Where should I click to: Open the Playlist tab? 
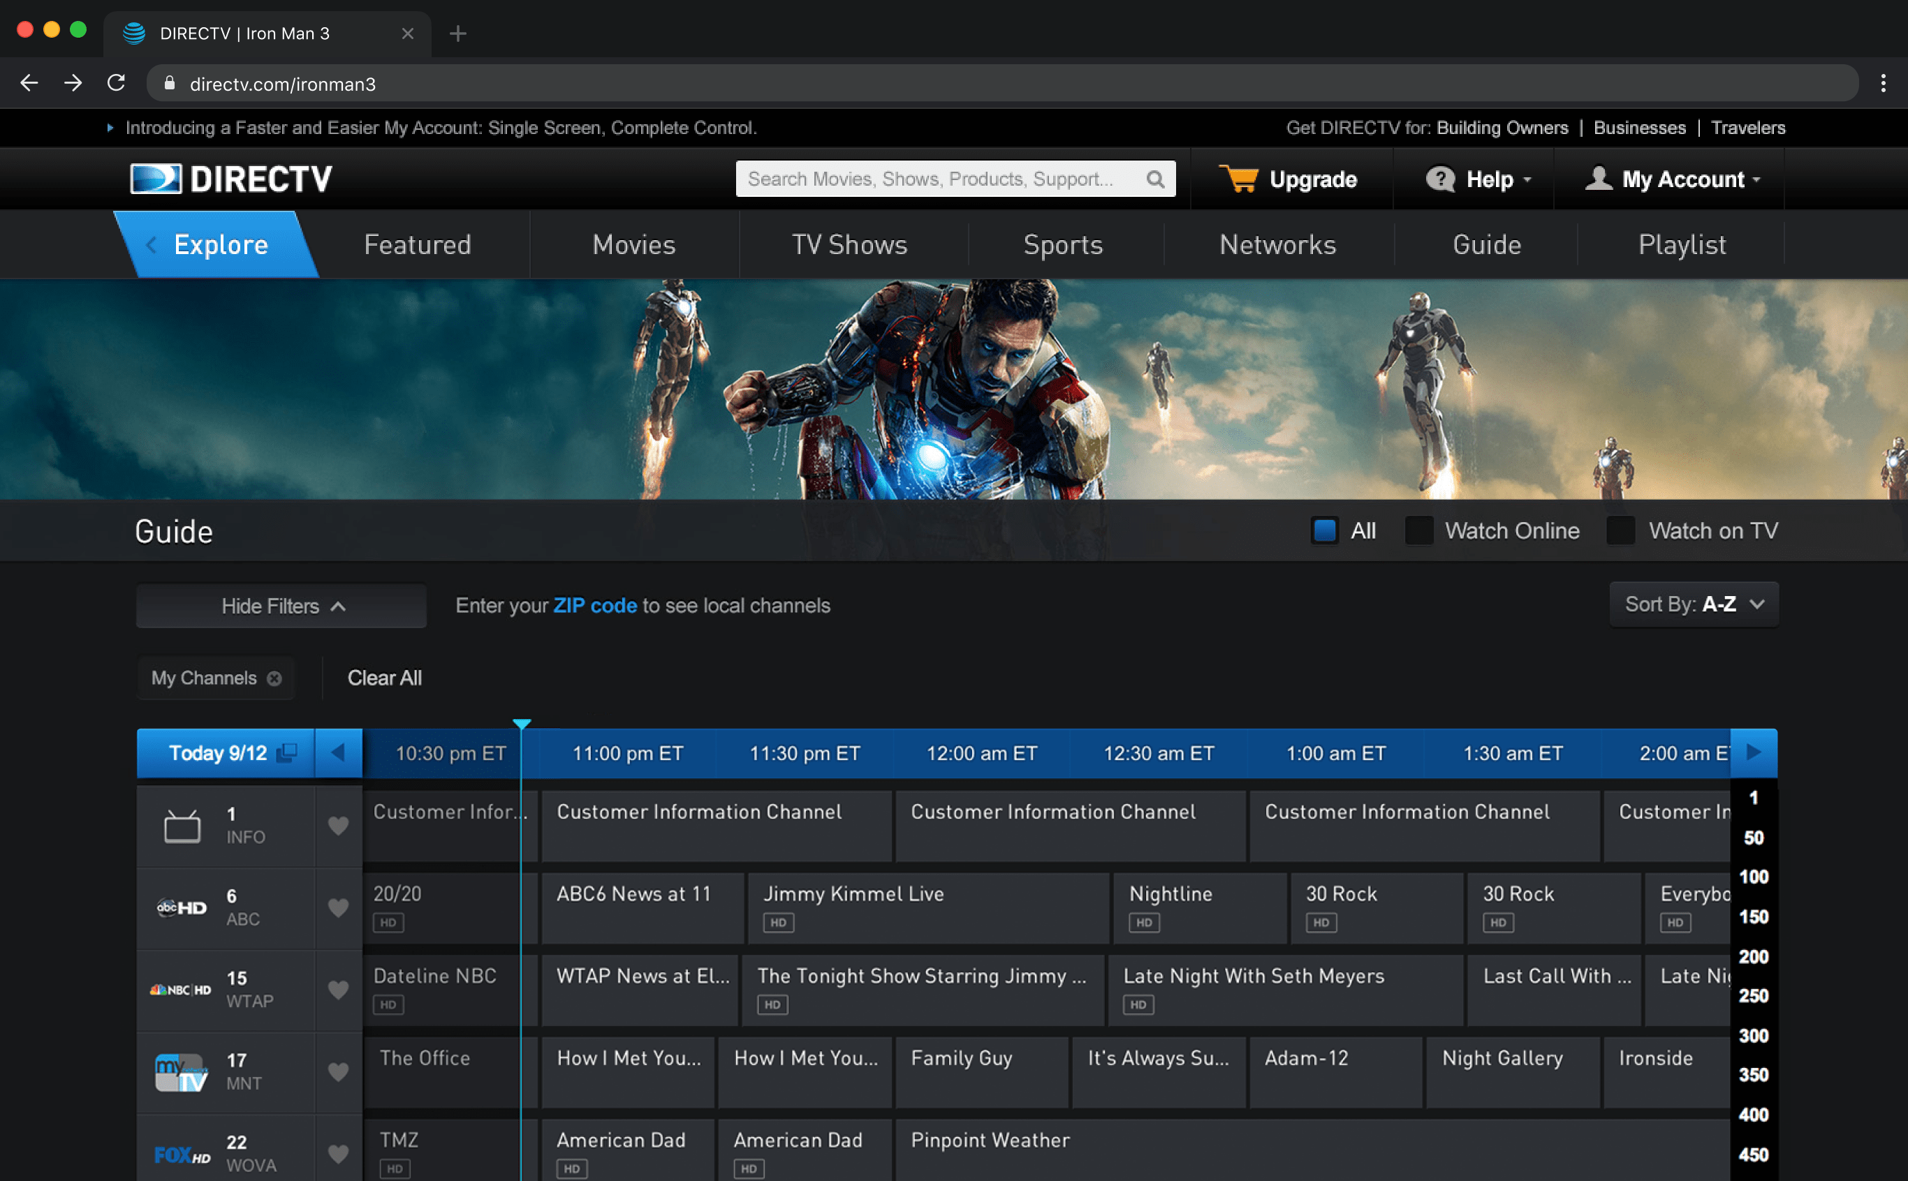click(1682, 244)
